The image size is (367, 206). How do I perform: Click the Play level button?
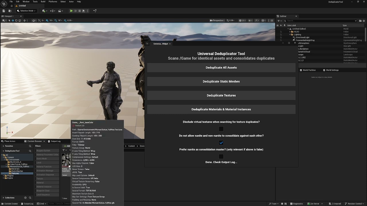[x=71, y=11]
